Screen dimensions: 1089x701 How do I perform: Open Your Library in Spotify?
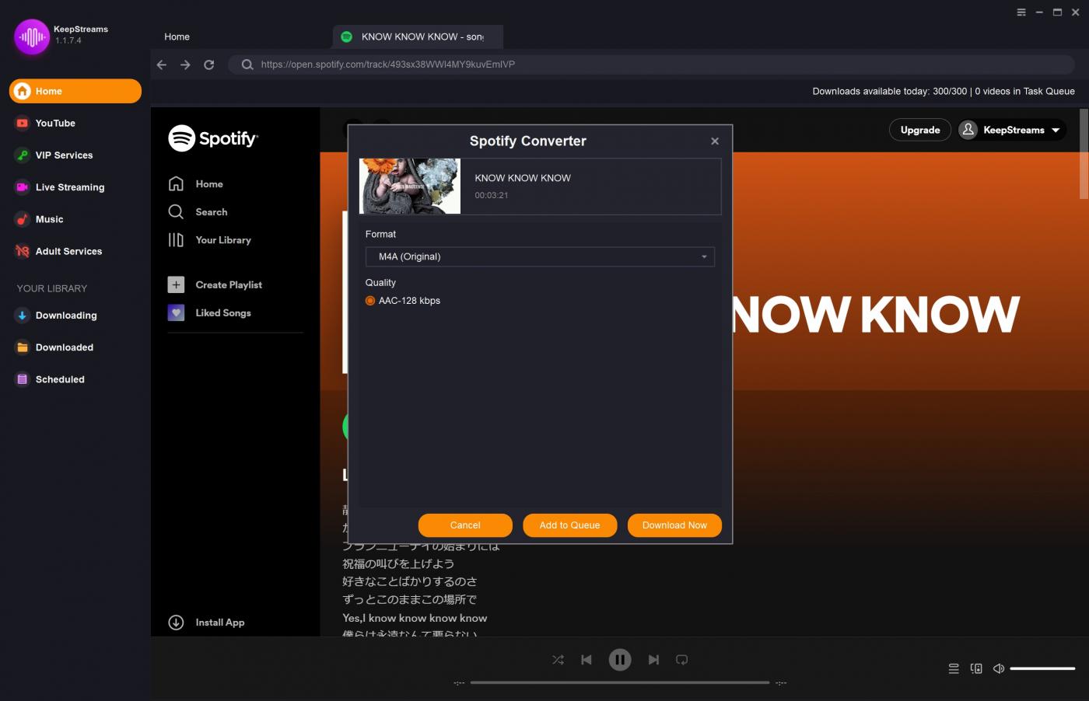210,239
